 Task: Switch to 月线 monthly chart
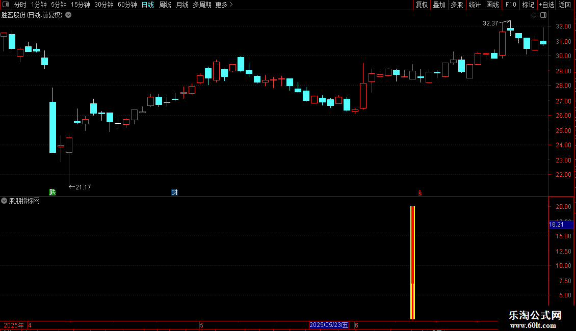[182, 5]
